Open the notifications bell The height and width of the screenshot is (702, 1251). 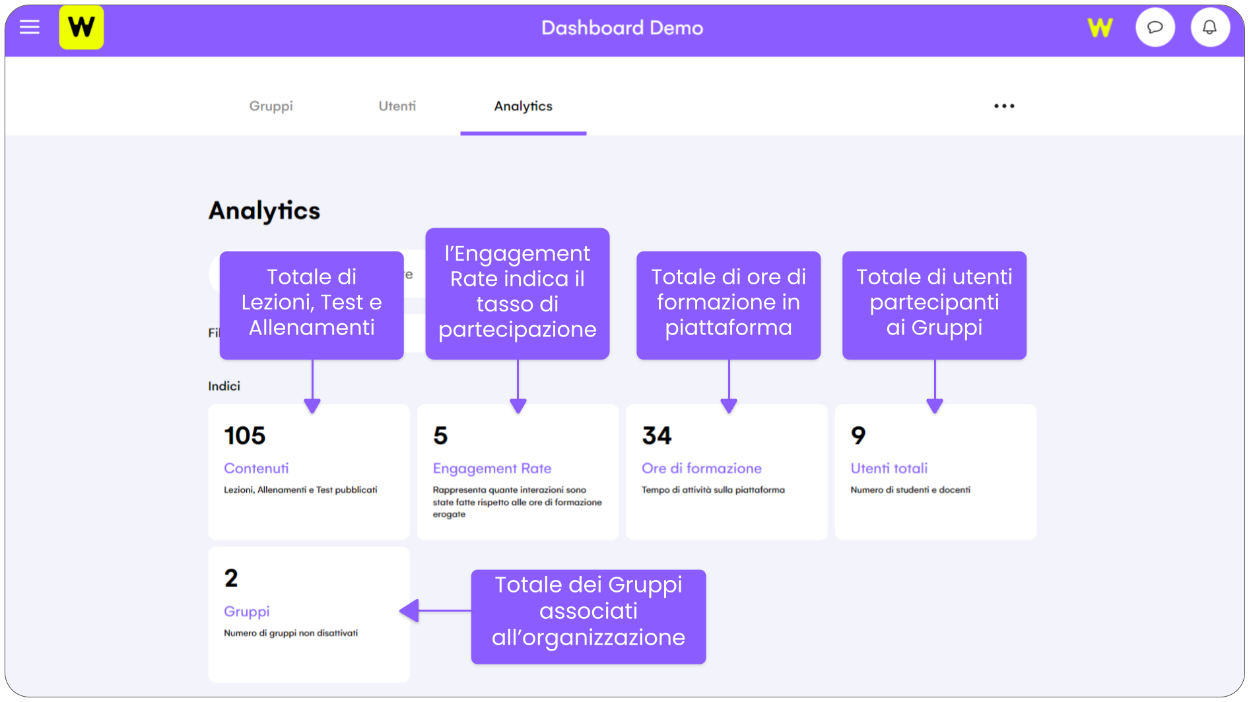click(x=1209, y=28)
